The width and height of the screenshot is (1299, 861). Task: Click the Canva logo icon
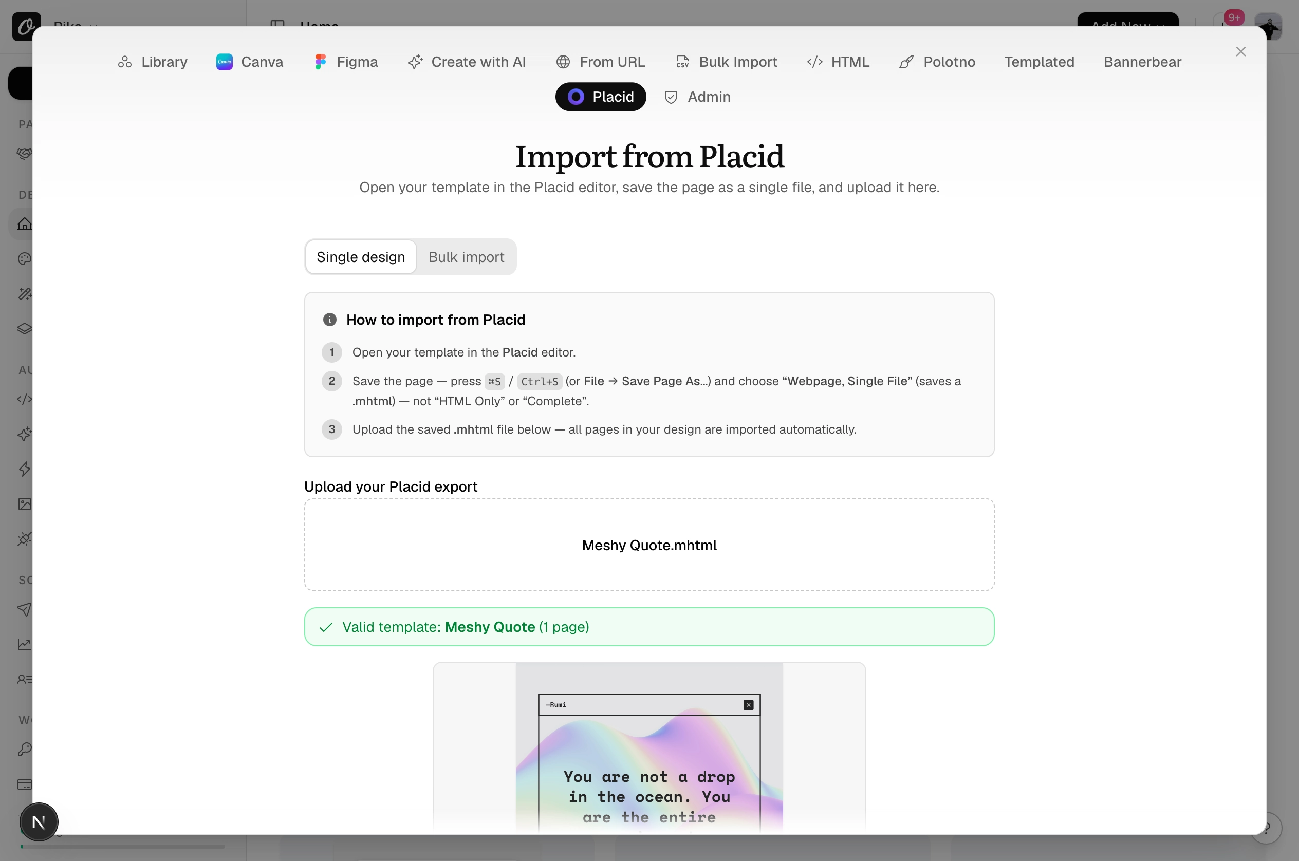point(225,62)
